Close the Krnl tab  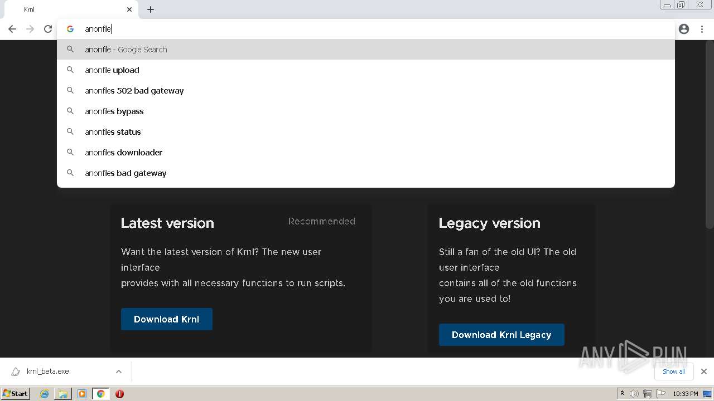(129, 9)
